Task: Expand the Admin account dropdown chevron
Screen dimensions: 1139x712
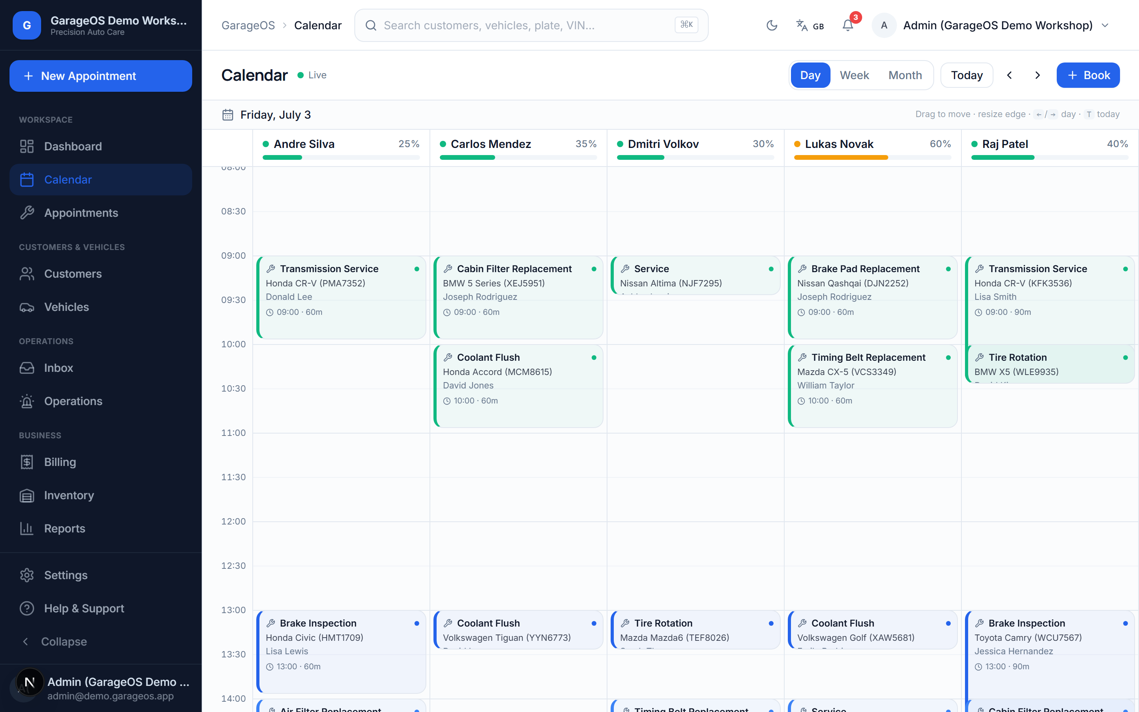Action: (1105, 25)
